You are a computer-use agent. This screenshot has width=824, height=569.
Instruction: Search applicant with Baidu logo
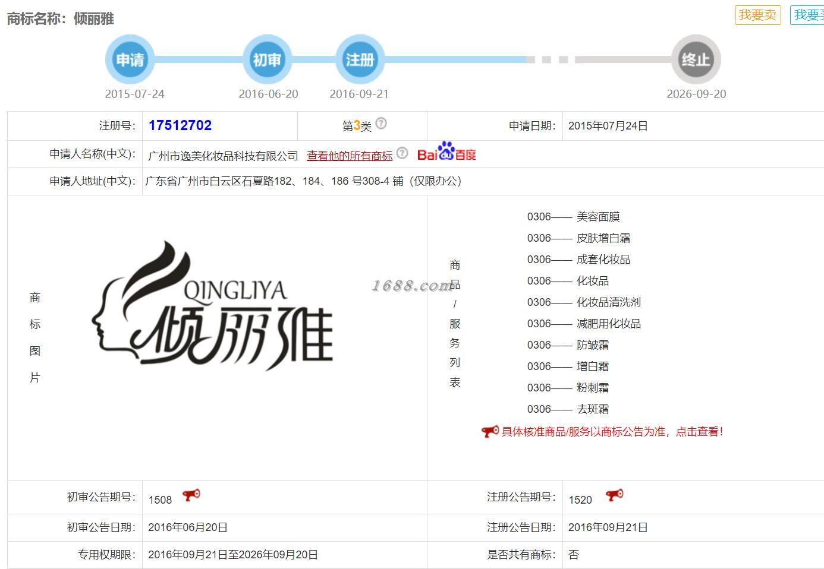click(x=446, y=151)
